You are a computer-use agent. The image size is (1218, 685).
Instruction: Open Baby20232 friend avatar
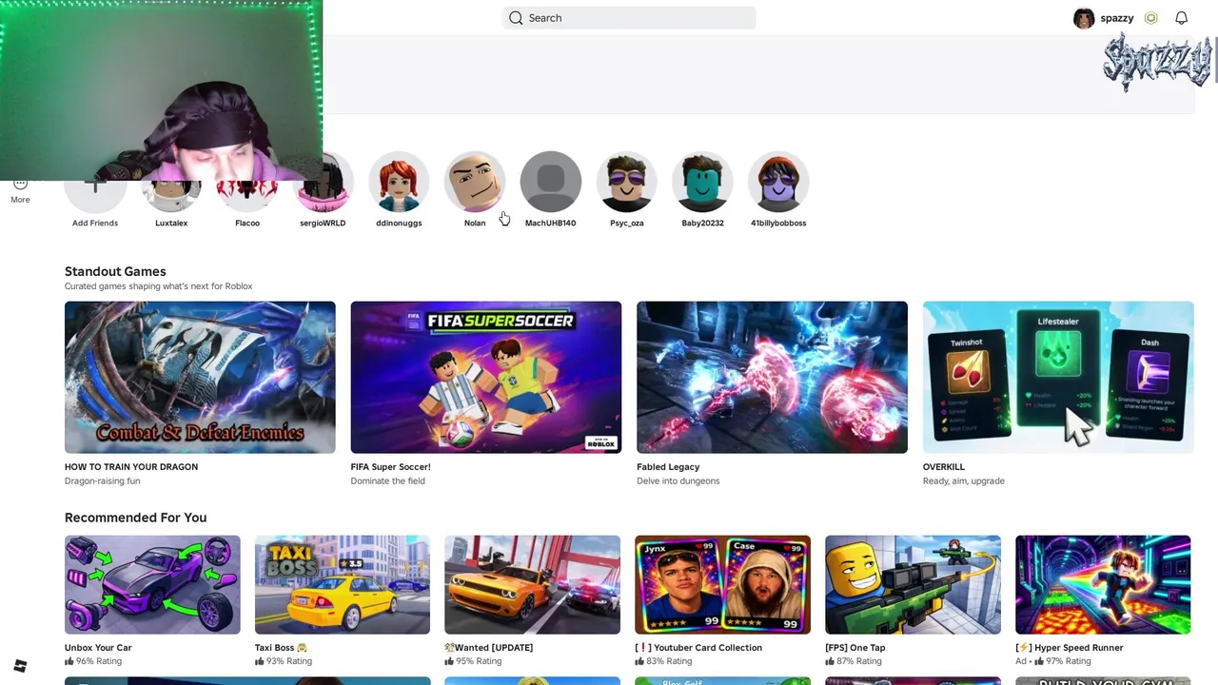(702, 182)
